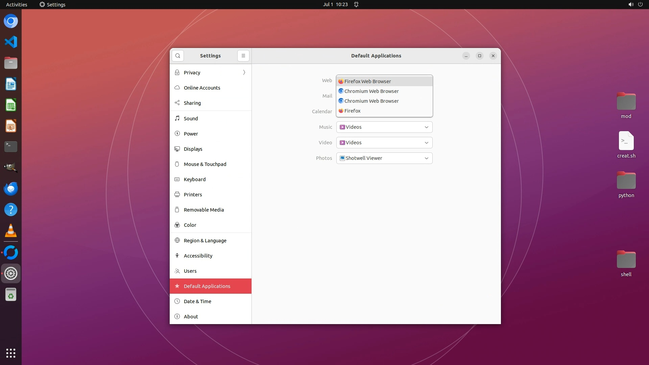Open the Video default app dropdown
649x365 pixels.
click(384, 143)
